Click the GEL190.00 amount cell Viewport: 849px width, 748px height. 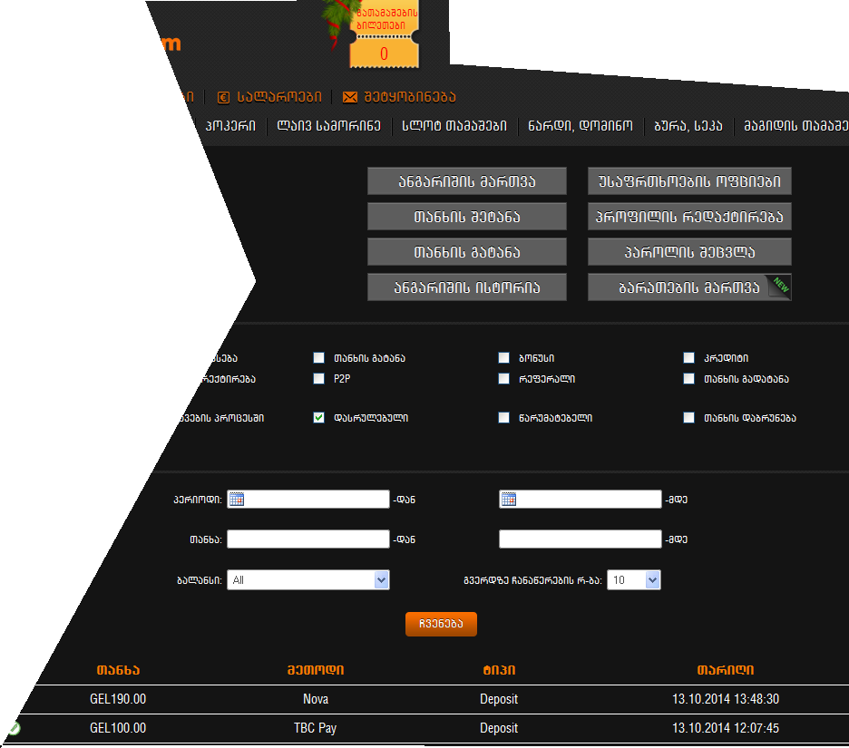pos(118,699)
